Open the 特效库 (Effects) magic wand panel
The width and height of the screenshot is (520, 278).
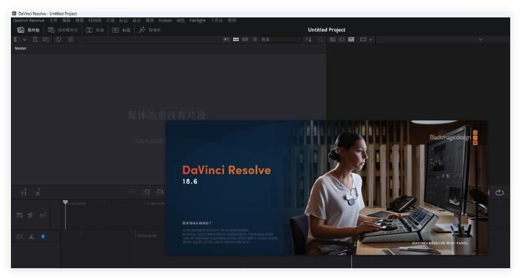point(150,30)
